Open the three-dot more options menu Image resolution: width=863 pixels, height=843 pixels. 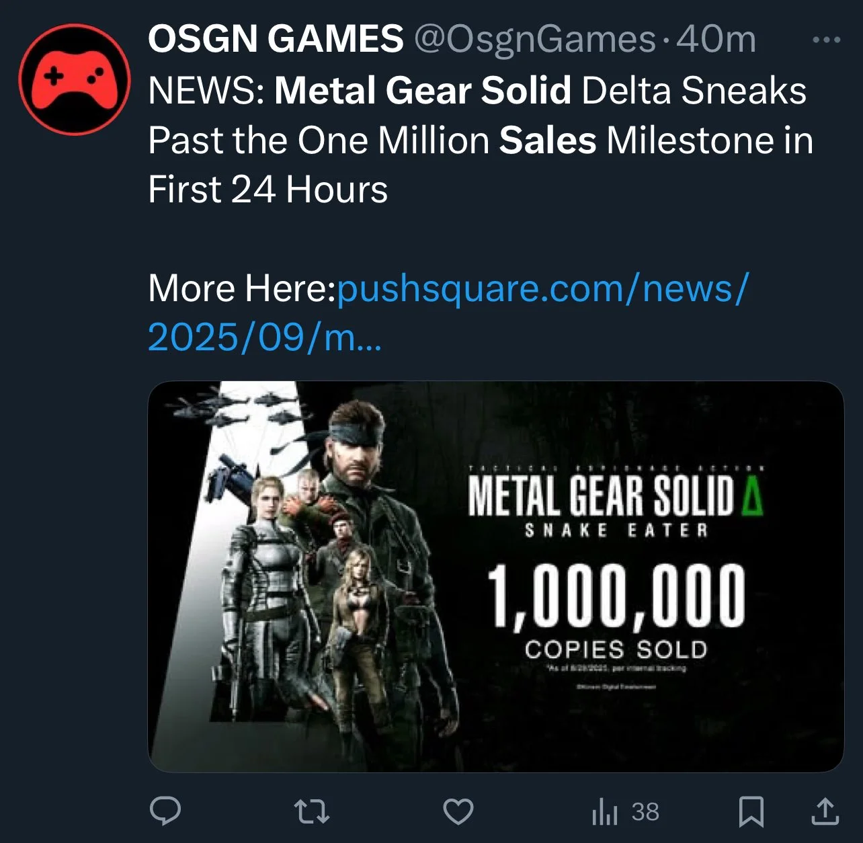pyautogui.click(x=826, y=40)
